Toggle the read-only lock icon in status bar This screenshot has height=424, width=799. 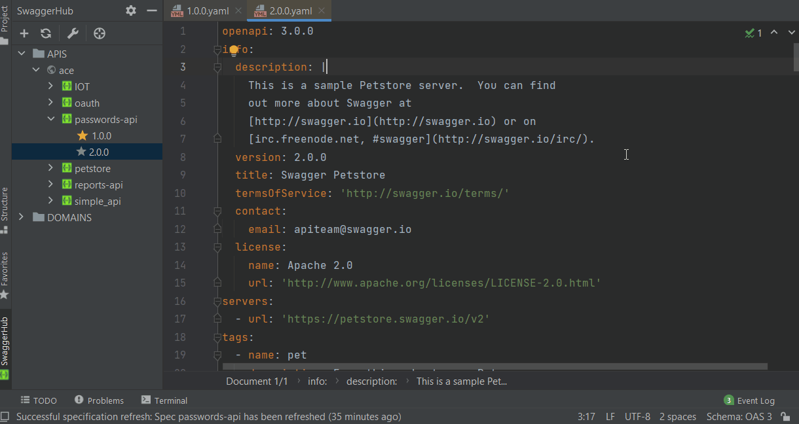point(785,417)
